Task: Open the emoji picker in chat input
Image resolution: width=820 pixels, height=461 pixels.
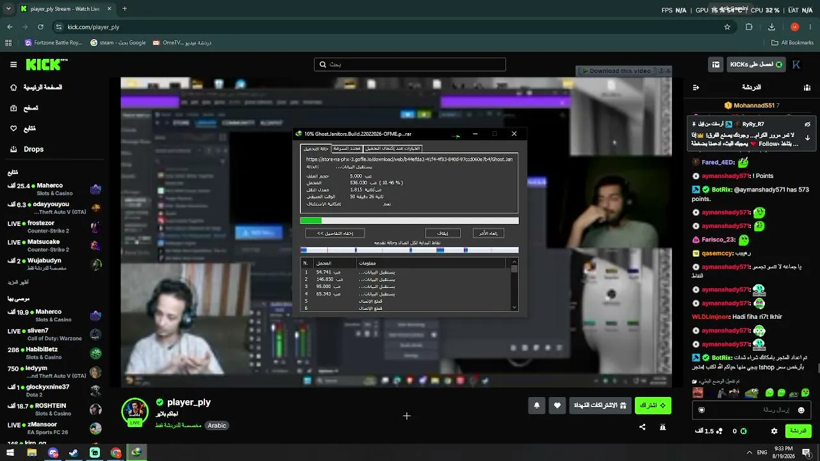Action: (x=801, y=410)
